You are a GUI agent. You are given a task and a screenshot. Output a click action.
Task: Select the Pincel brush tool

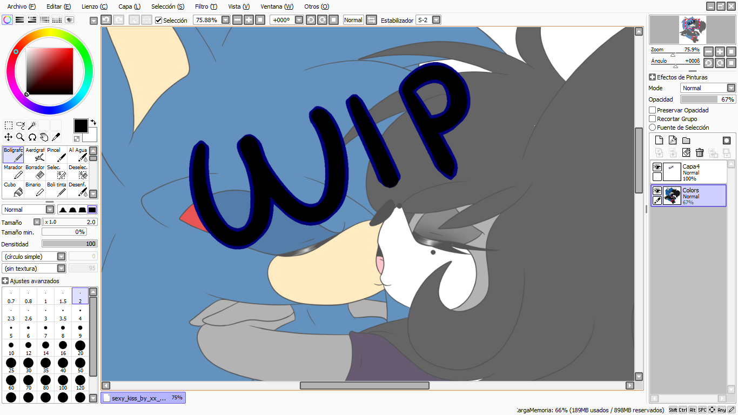click(56, 155)
